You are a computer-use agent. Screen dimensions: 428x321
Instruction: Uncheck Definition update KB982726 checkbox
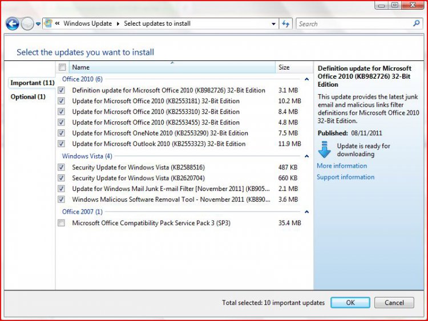click(x=62, y=90)
